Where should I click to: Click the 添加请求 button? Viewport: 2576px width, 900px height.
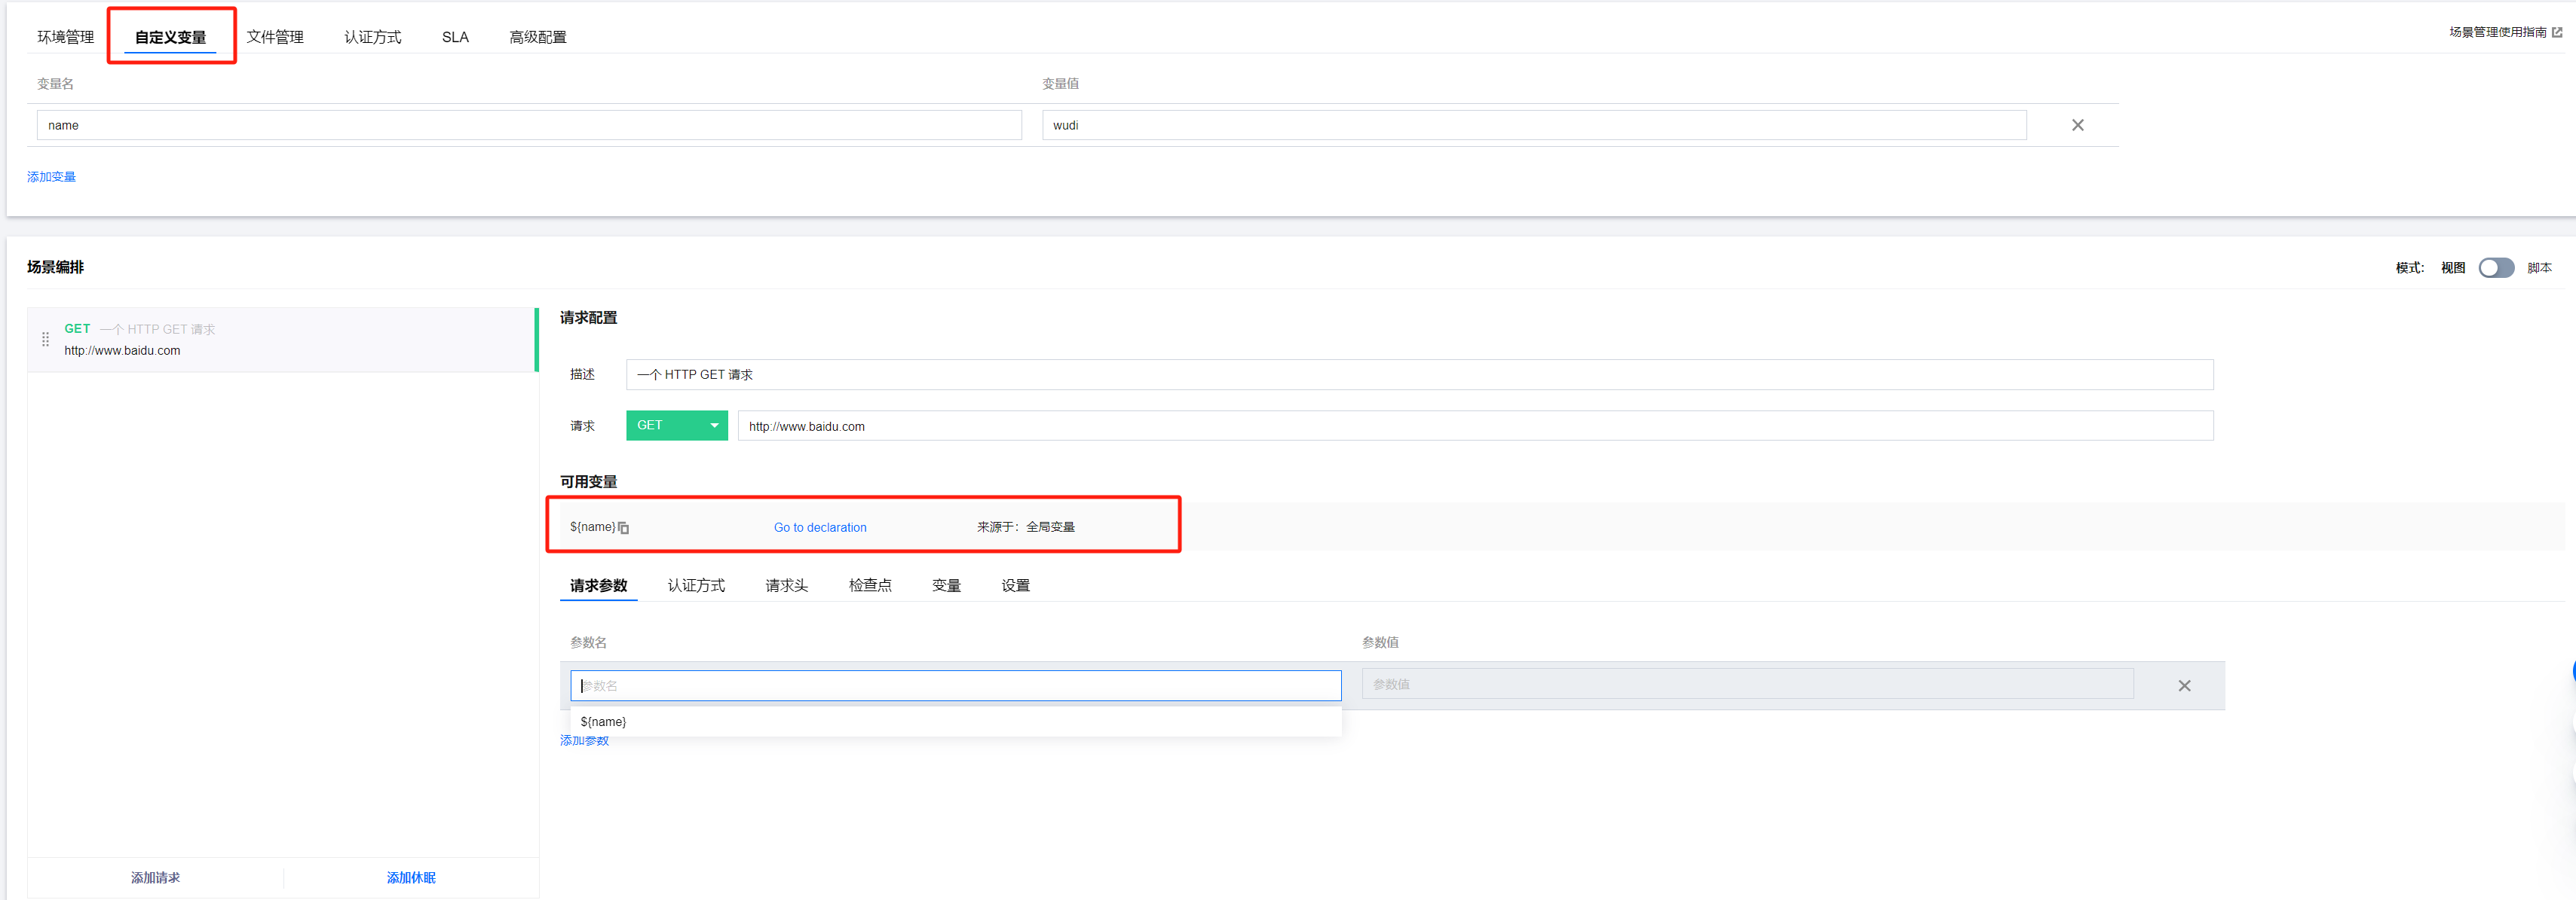(155, 877)
